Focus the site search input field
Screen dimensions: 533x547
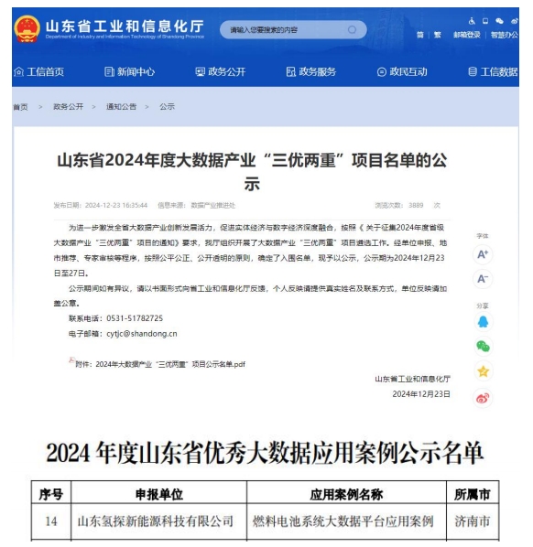pyautogui.click(x=293, y=29)
